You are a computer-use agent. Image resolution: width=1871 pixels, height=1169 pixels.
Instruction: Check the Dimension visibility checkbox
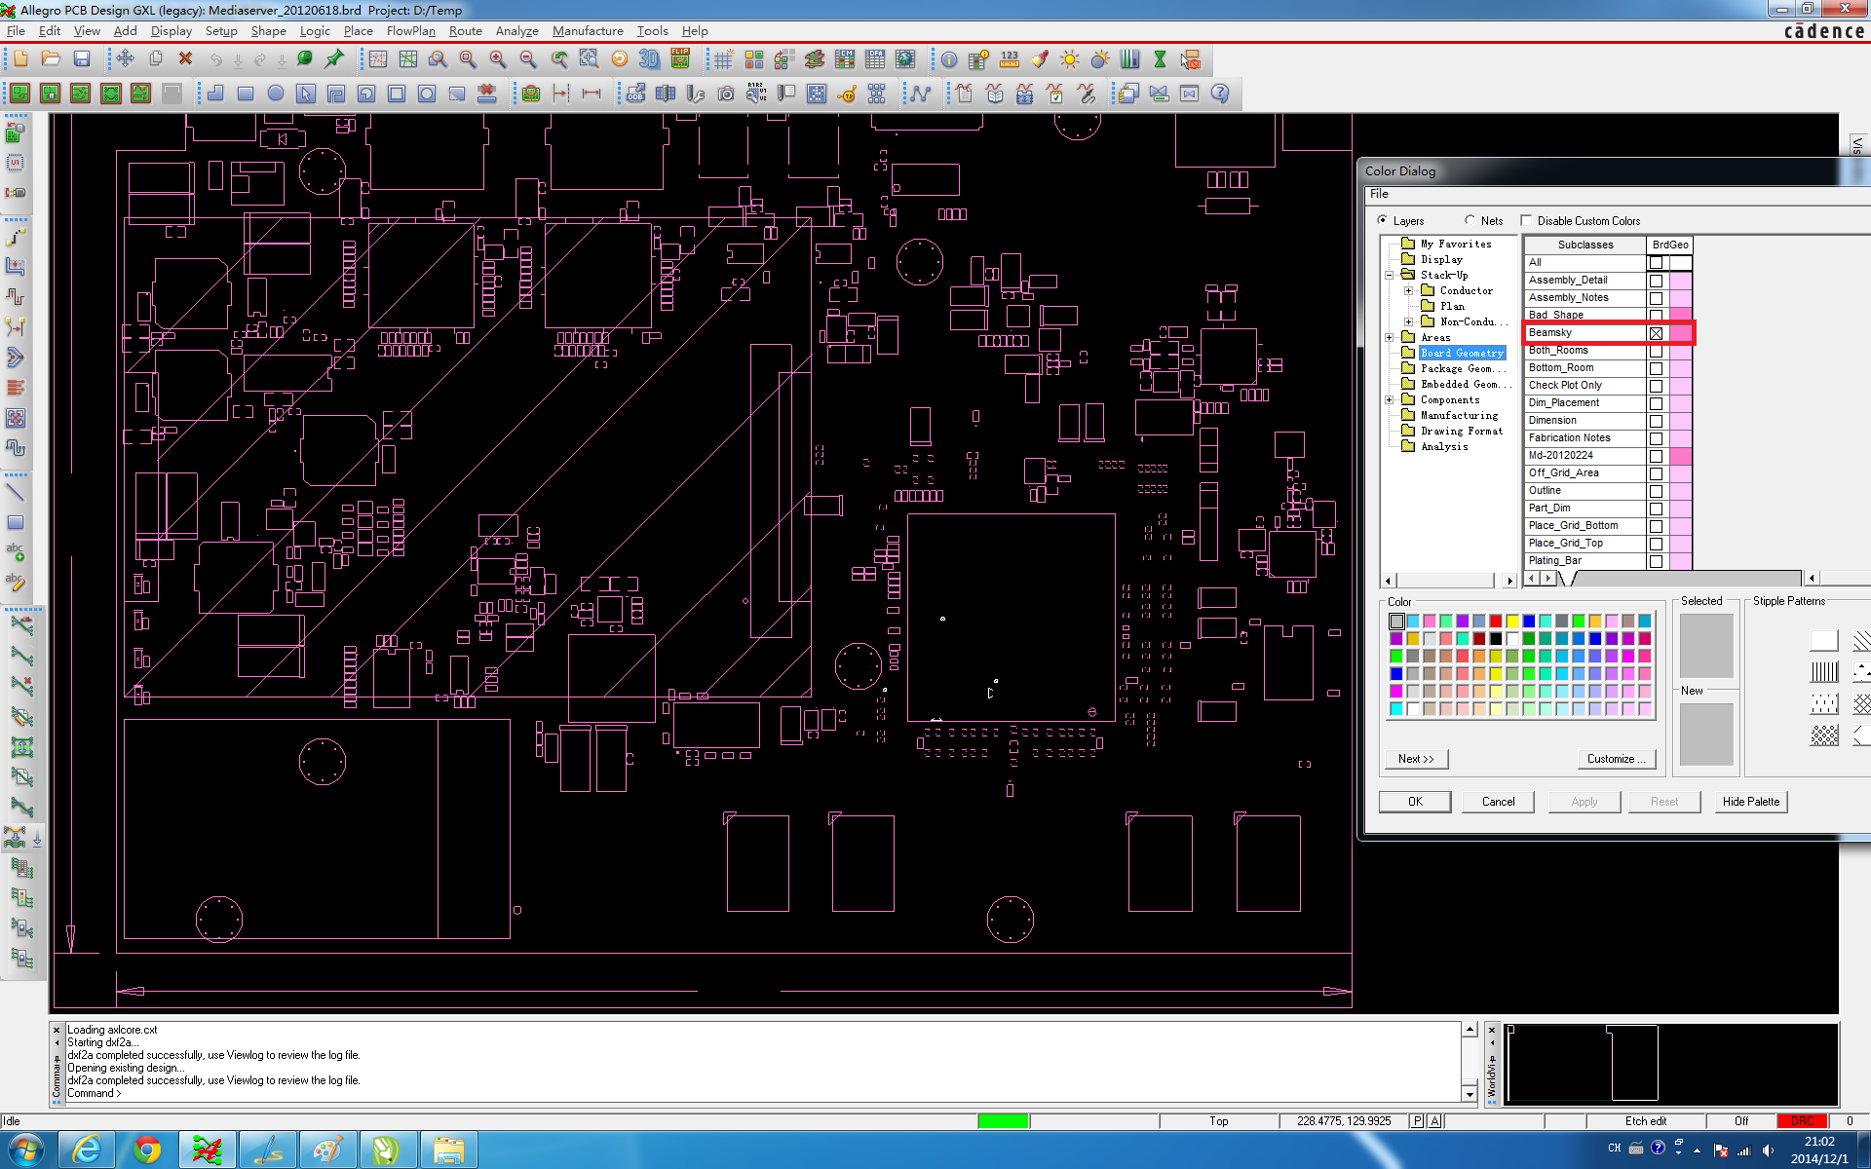[1656, 421]
